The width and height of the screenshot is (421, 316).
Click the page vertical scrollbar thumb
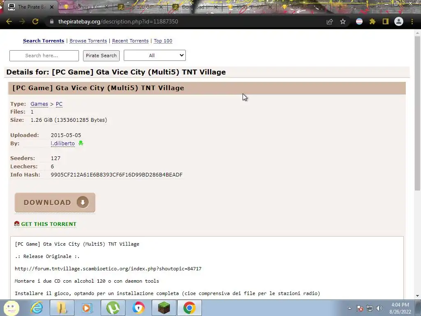[417, 113]
